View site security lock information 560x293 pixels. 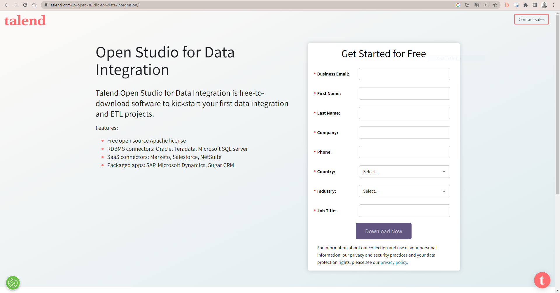pos(46,5)
